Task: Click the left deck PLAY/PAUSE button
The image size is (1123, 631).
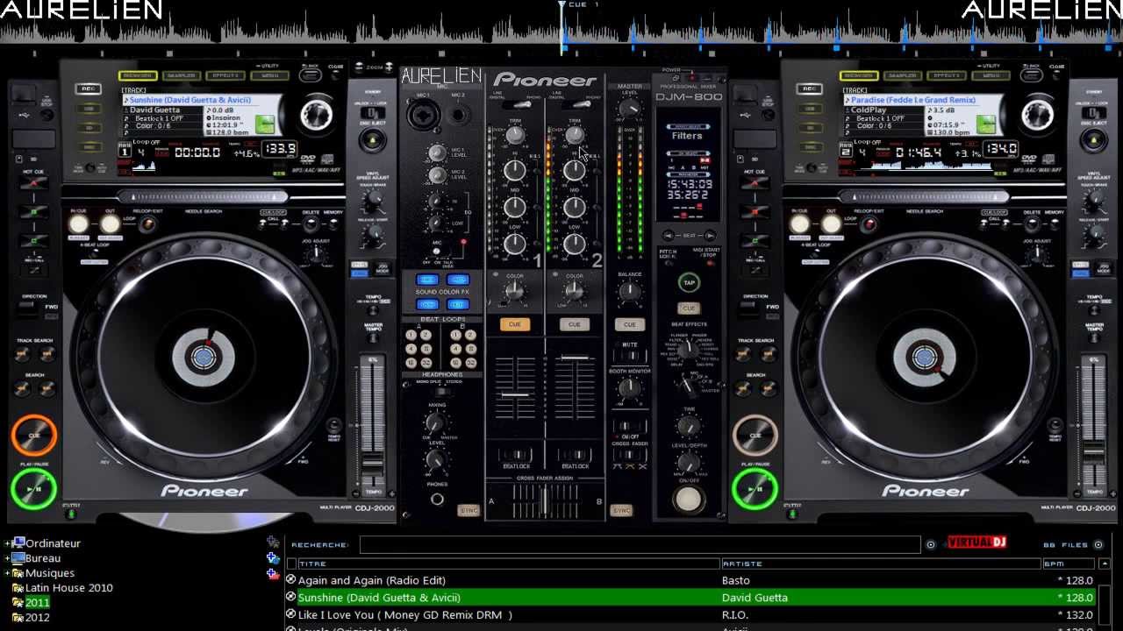Action: coord(34,489)
